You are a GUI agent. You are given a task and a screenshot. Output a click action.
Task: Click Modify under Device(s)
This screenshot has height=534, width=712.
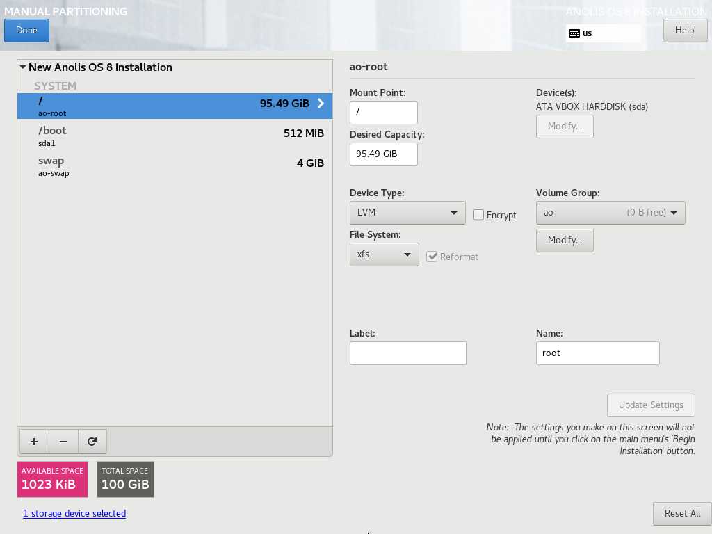(x=565, y=127)
